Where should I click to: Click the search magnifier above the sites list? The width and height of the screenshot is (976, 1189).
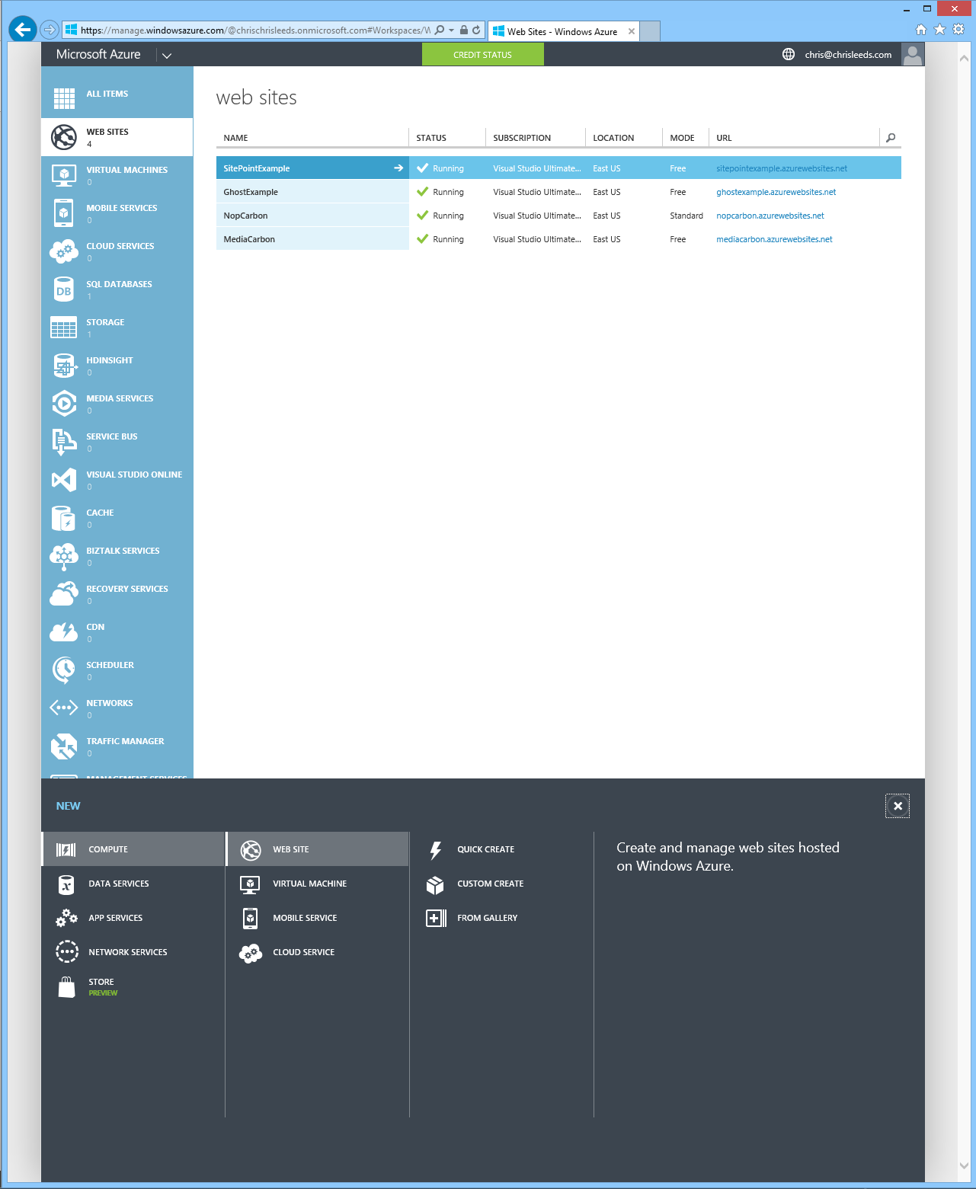click(x=890, y=138)
